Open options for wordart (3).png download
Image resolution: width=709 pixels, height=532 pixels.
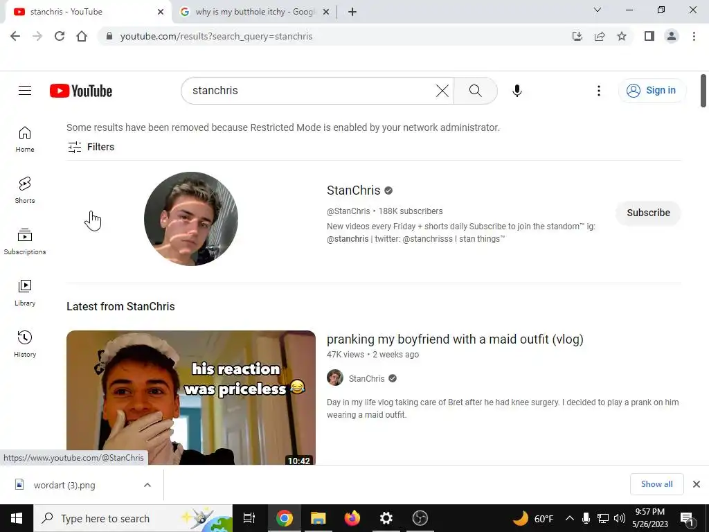(x=147, y=485)
